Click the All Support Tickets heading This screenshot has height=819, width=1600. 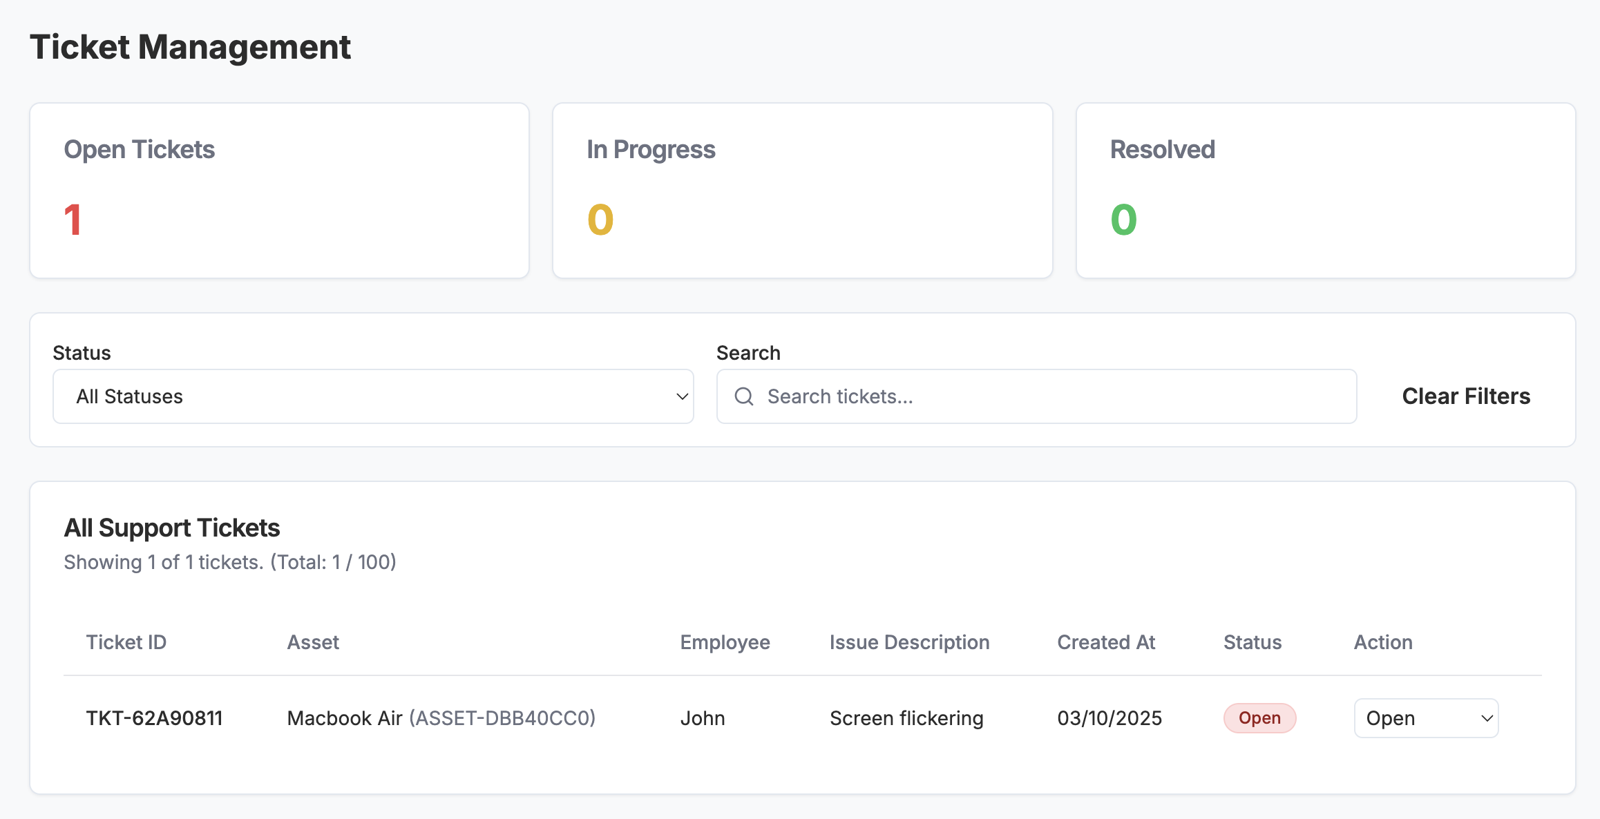(172, 528)
